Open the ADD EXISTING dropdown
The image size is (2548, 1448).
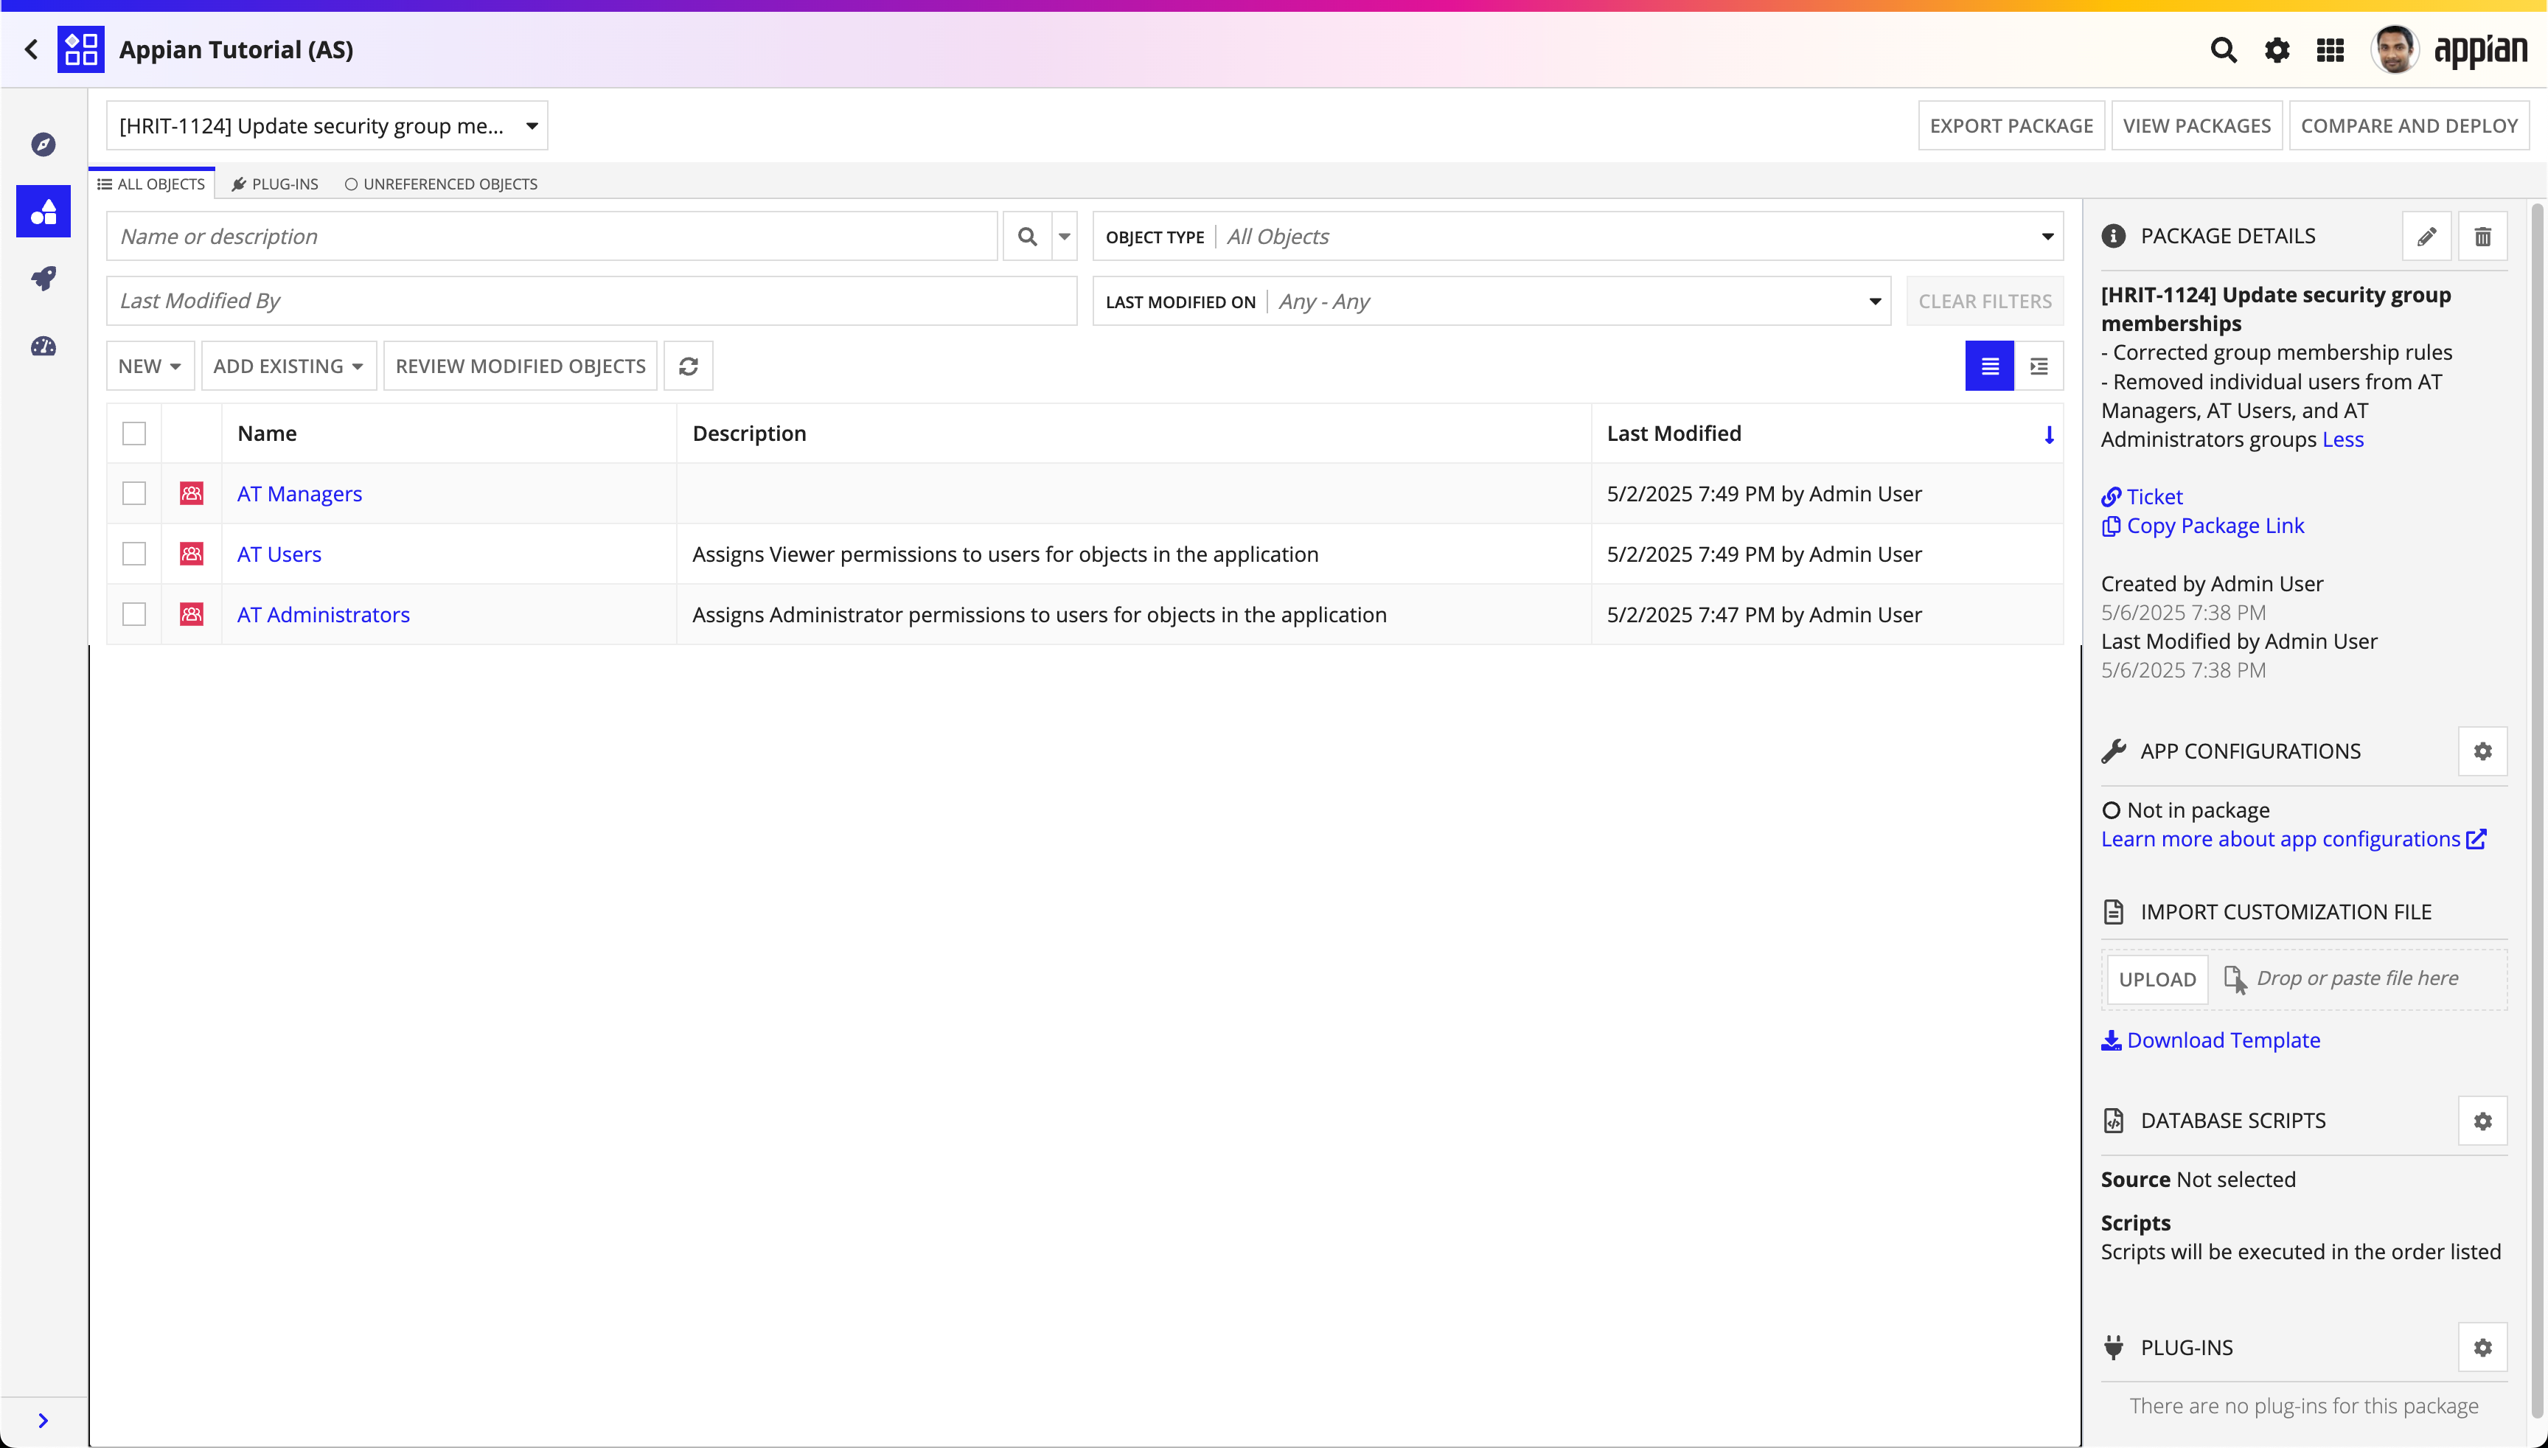tap(288, 366)
